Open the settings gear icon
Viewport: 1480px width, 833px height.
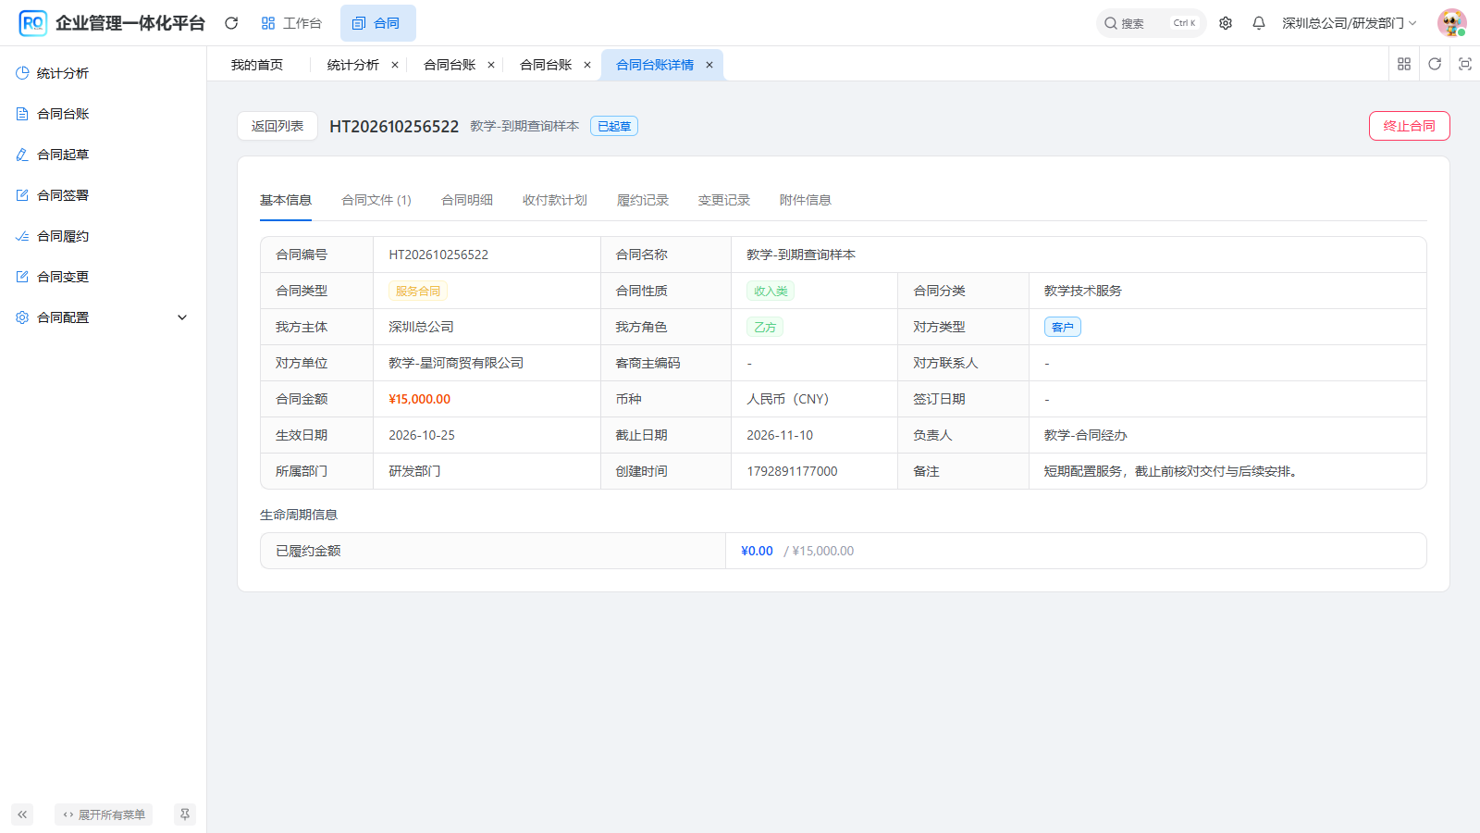1226,23
